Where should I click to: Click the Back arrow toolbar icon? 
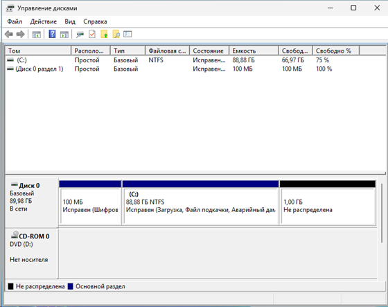coord(9,34)
